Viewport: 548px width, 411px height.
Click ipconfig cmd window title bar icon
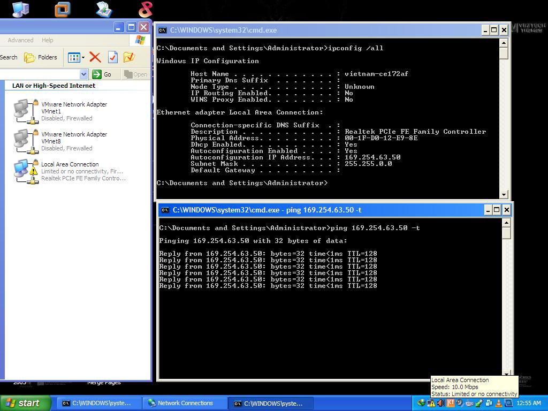click(163, 30)
